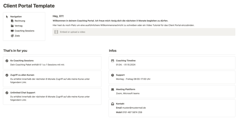Open the Vertrag page link

pos(18,26)
